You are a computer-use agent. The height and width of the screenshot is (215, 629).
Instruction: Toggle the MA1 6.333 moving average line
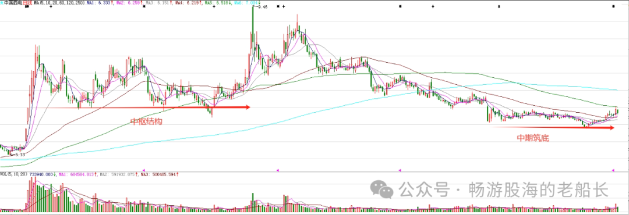(98, 3)
